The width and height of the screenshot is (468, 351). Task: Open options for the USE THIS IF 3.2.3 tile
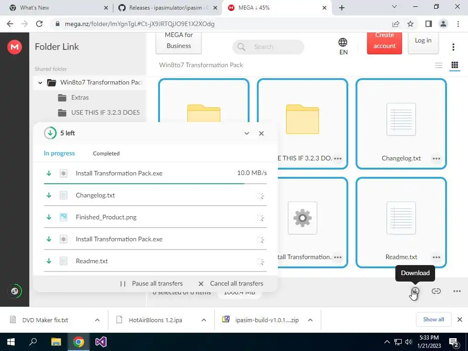click(x=338, y=159)
